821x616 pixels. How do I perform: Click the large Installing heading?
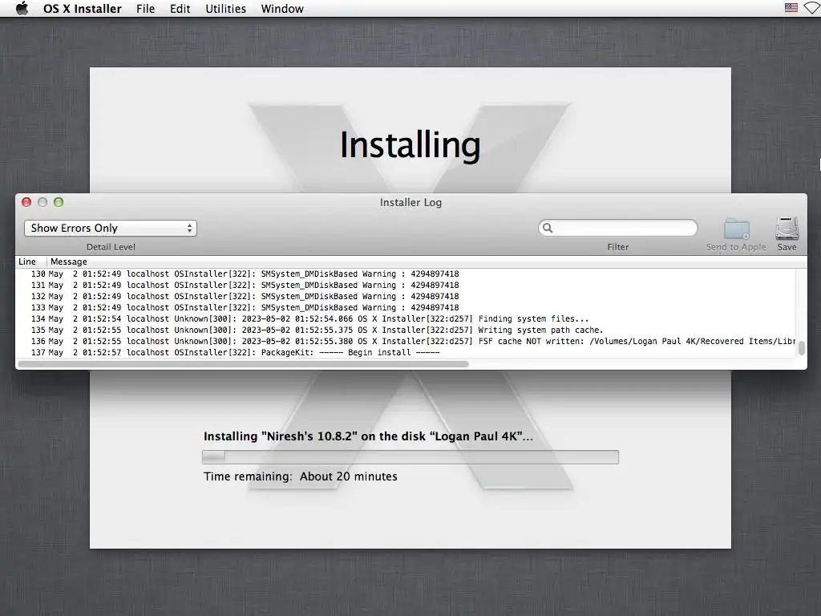410,145
